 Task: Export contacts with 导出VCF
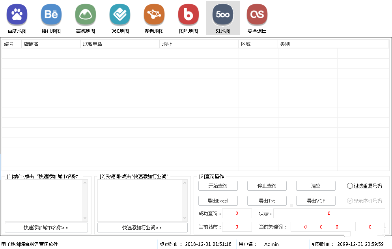(x=316, y=201)
